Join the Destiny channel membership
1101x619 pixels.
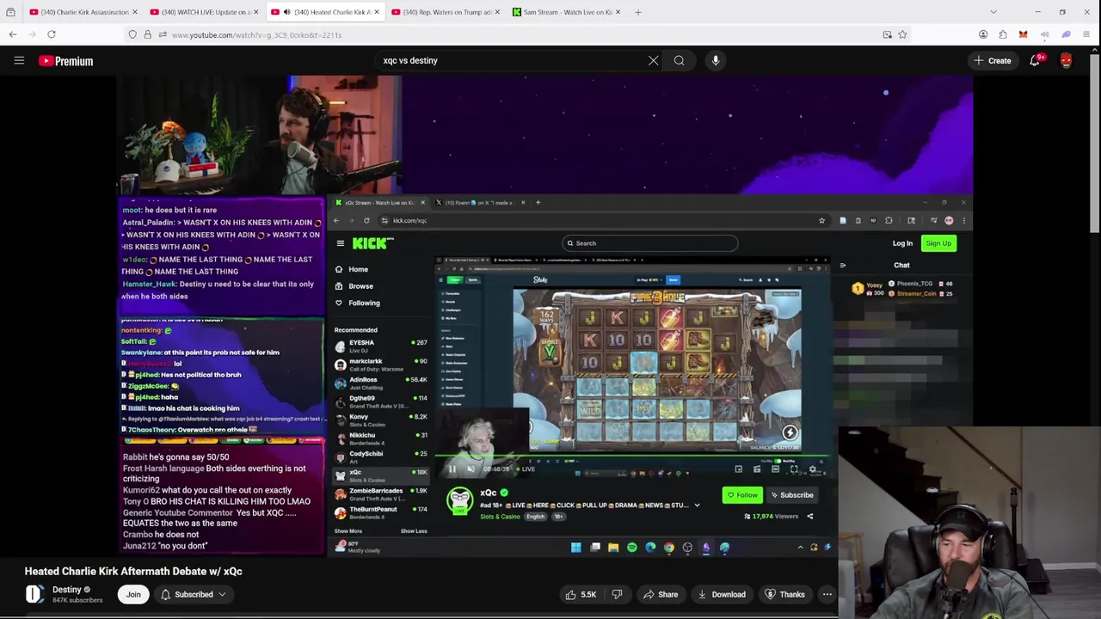click(133, 594)
